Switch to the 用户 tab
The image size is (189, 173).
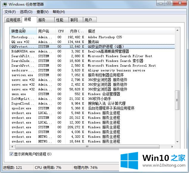[90, 20]
